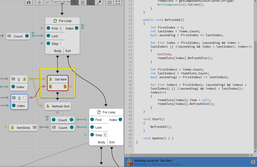257x167 pixels.
Task: Toggle the tag labels toolbar button
Action: 74,3
